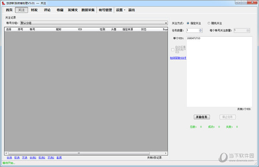This screenshot has width=259, height=167.
Task: Increase task count with the up arrow
Action: (x=201, y=29)
